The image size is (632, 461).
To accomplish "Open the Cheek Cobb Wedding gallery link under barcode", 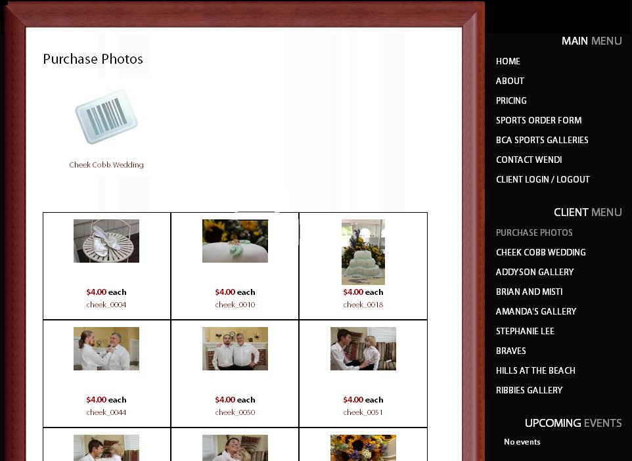I will (x=106, y=165).
